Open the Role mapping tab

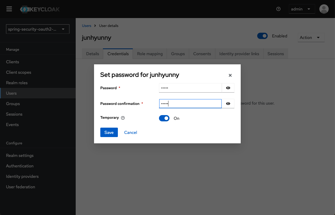[x=150, y=54]
